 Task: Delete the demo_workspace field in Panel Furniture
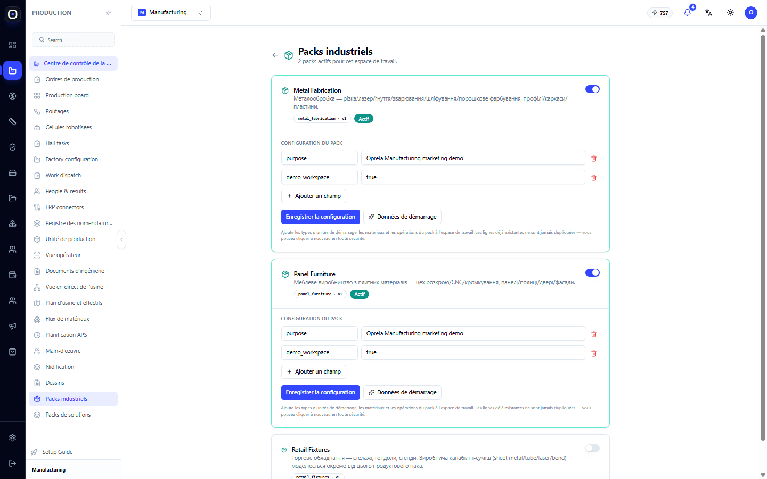pos(594,353)
